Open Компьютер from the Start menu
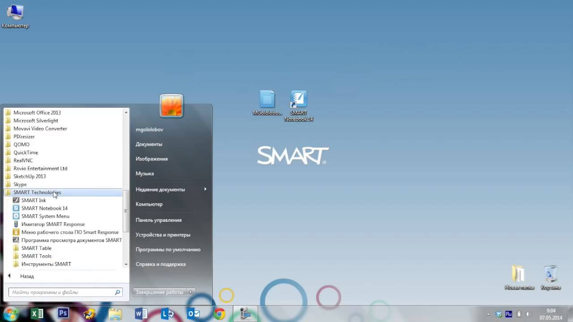Viewport: 573px width, 322px height. (149, 204)
